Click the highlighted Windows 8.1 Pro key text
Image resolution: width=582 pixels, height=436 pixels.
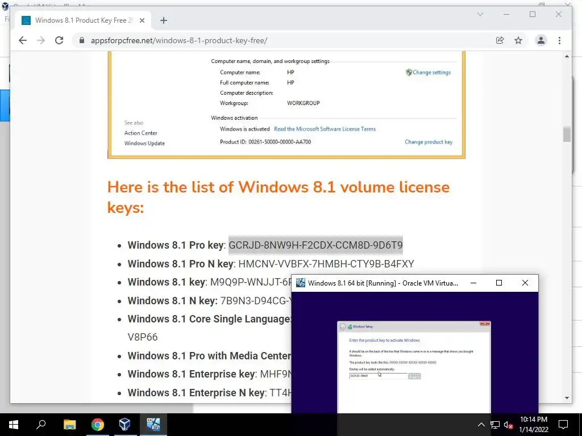[315, 245]
